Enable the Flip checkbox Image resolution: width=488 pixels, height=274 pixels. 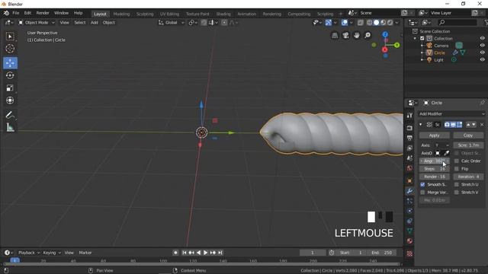pyautogui.click(x=457, y=169)
